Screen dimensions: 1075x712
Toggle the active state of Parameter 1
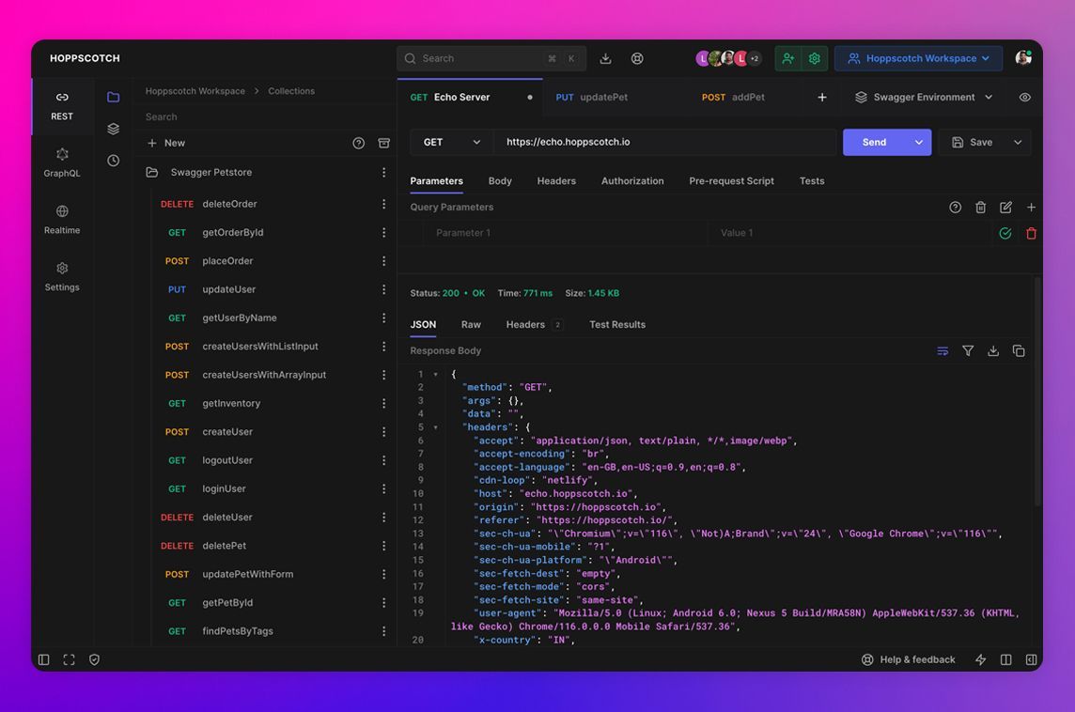click(x=1005, y=232)
